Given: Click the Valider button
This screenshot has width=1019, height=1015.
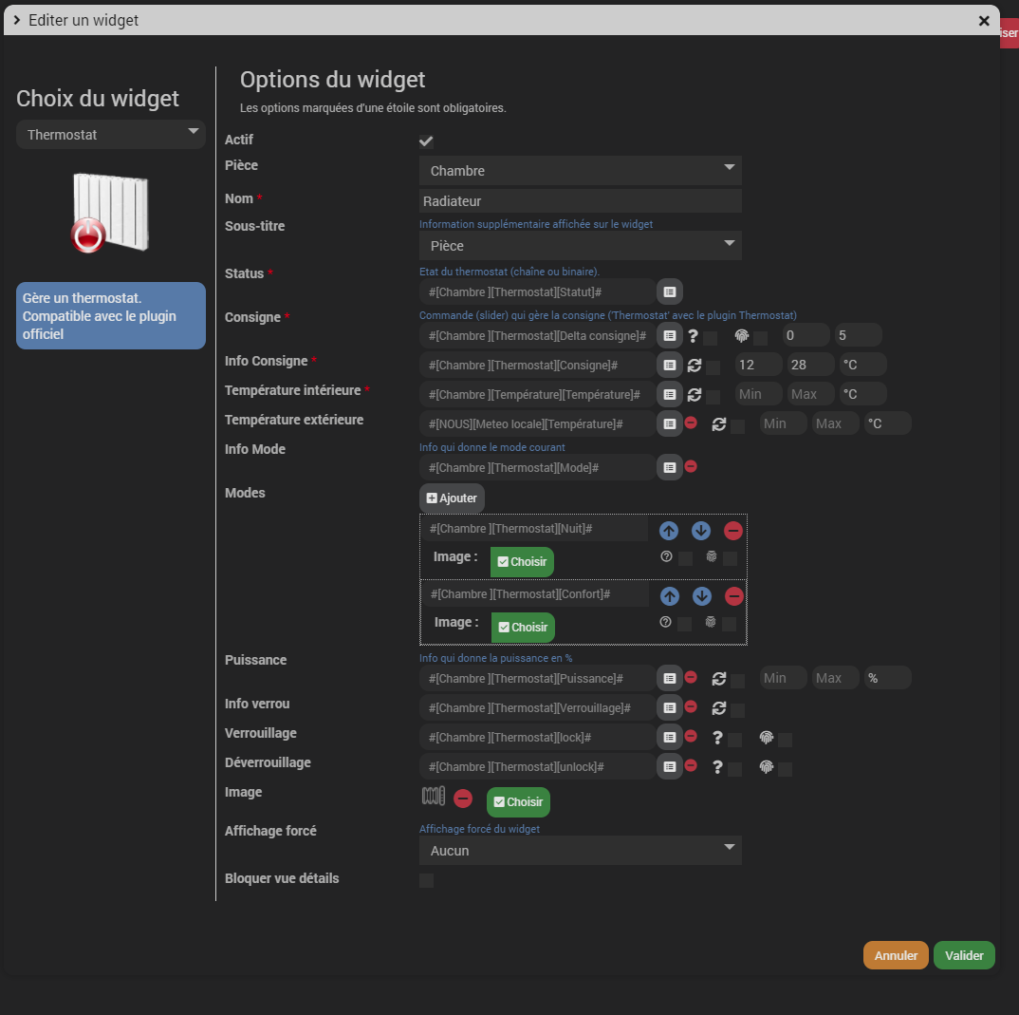Looking at the screenshot, I should [964, 955].
